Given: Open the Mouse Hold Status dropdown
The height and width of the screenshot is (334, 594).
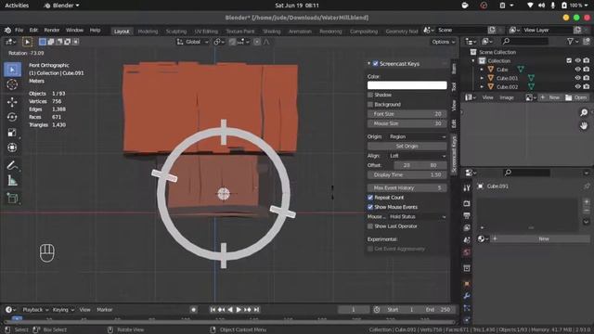Looking at the screenshot, I should click(x=418, y=216).
